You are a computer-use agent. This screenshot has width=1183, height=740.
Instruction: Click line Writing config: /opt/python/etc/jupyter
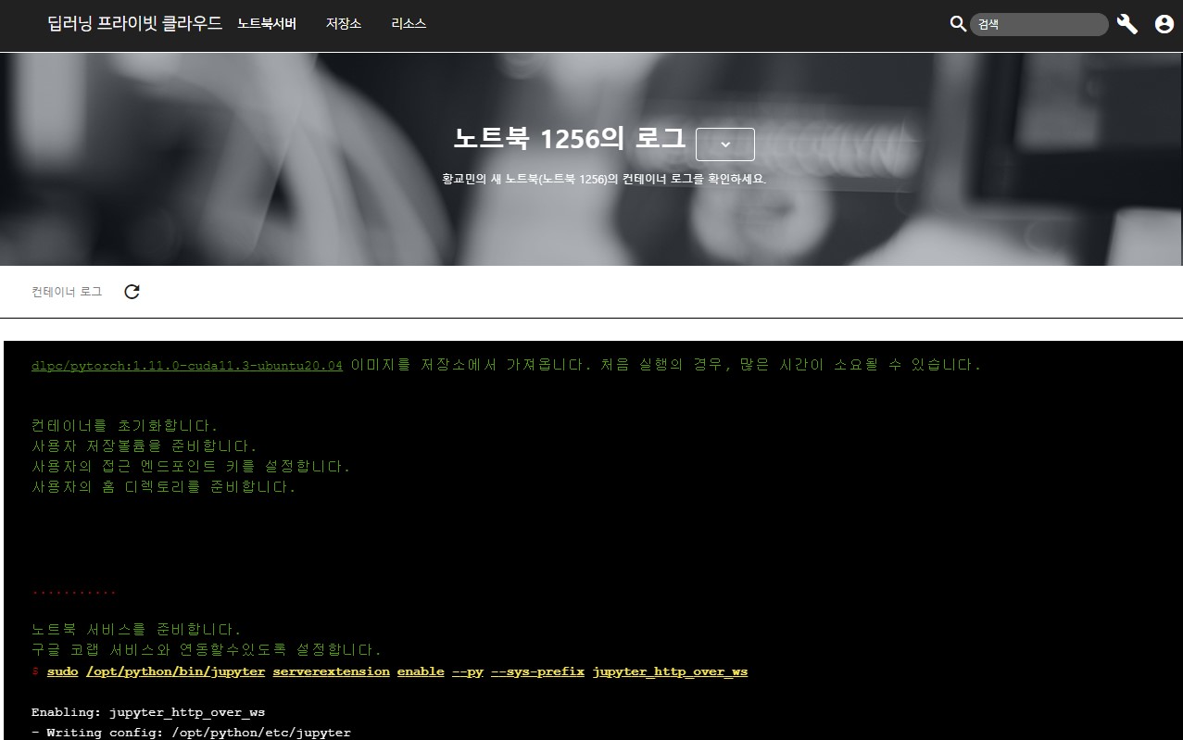pos(191,733)
